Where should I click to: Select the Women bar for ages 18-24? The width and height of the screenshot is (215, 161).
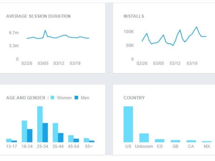pyautogui.click(x=24, y=131)
